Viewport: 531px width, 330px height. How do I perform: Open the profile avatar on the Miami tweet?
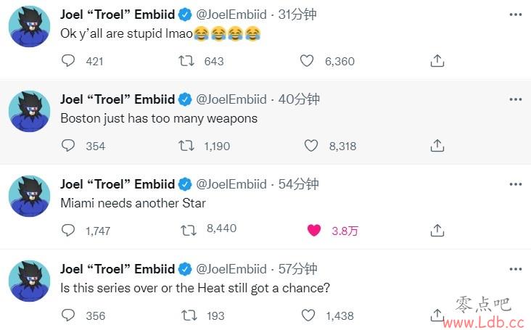[x=30, y=196]
